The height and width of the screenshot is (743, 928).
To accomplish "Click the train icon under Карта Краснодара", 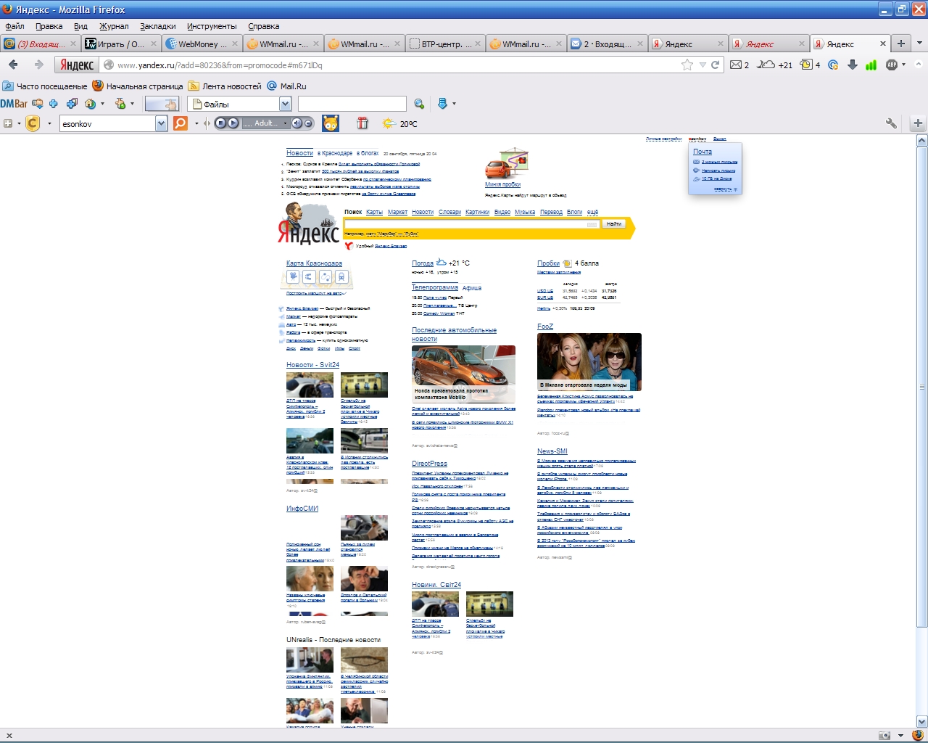I will tap(341, 276).
